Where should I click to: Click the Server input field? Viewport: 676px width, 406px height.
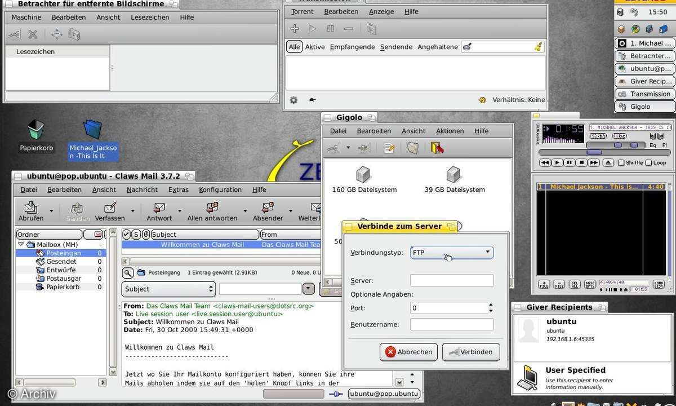(452, 280)
